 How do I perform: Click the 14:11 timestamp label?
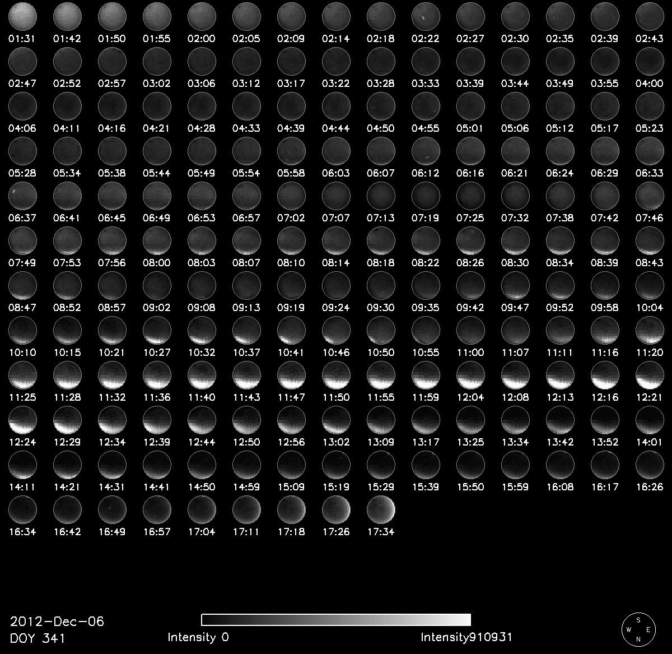coord(22,487)
